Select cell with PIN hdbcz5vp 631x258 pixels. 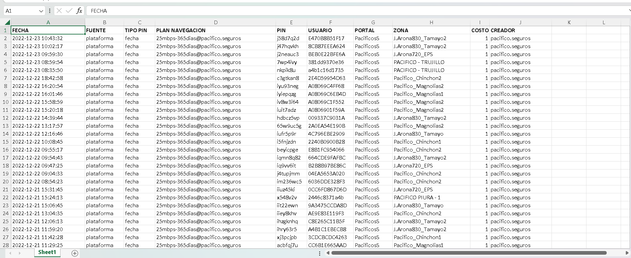[291, 118]
